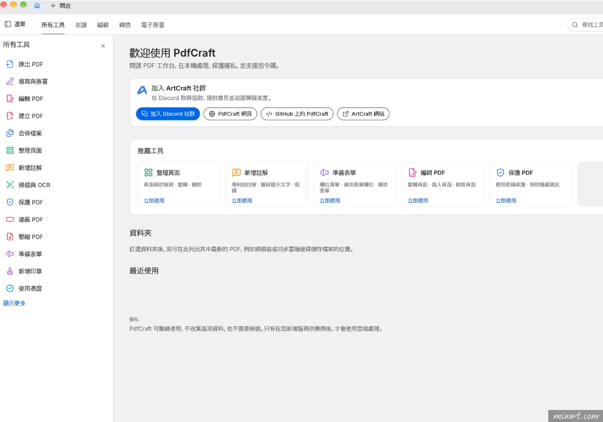
Task: Select the 新增註解 sidebar icon
Action: pos(10,168)
